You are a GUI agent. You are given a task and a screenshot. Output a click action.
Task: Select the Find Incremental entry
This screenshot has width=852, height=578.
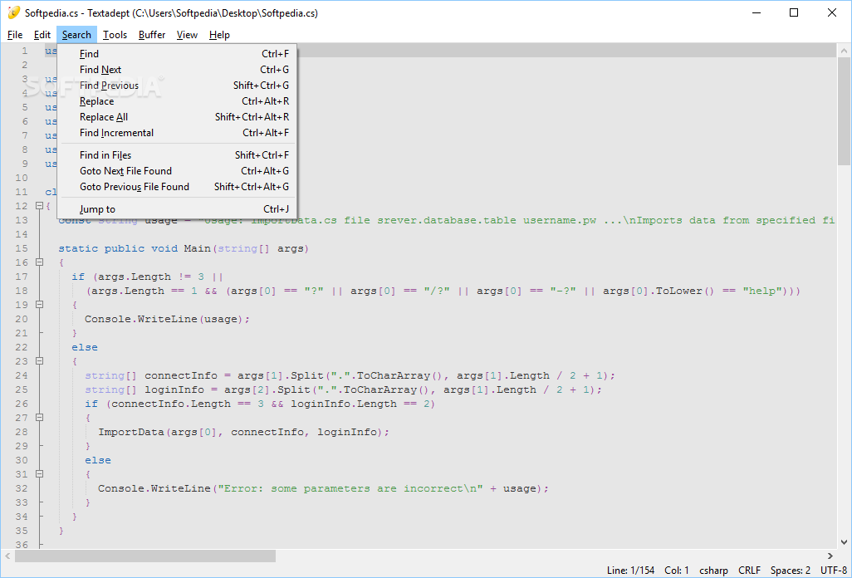click(177, 133)
